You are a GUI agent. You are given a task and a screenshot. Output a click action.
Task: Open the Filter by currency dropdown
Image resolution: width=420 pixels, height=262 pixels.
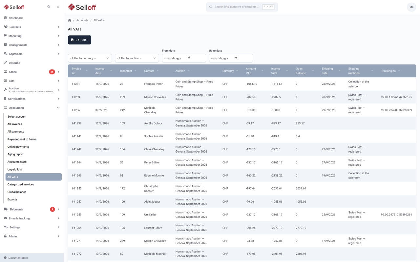pyautogui.click(x=90, y=58)
